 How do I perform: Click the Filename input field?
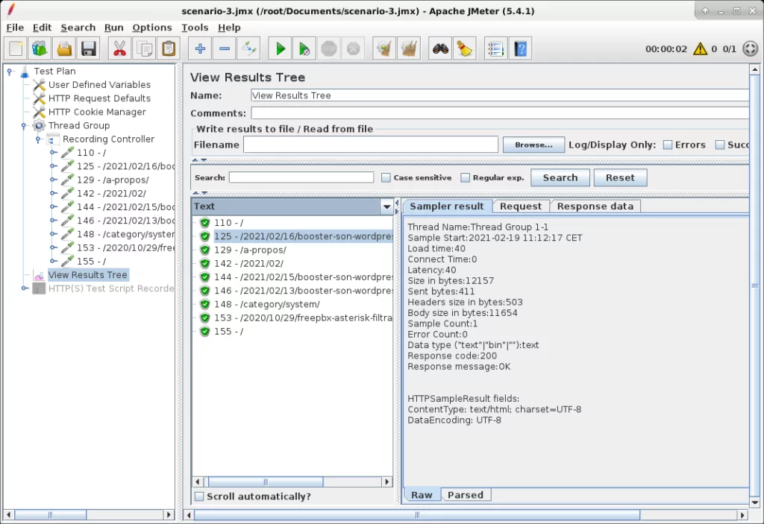pyautogui.click(x=370, y=145)
